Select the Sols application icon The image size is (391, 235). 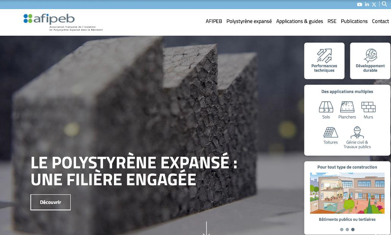(x=326, y=107)
